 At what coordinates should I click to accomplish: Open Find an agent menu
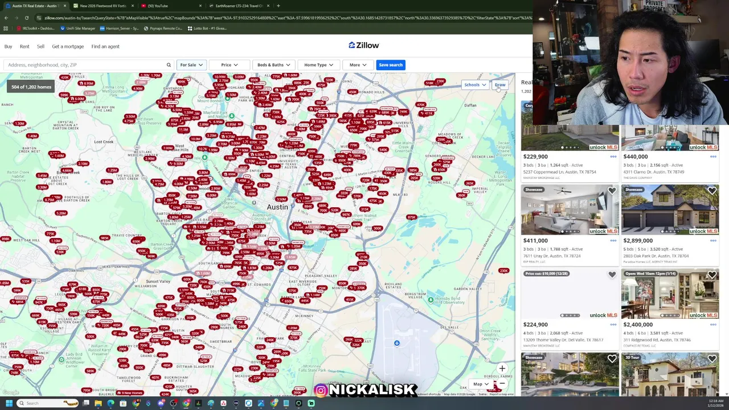point(105,46)
